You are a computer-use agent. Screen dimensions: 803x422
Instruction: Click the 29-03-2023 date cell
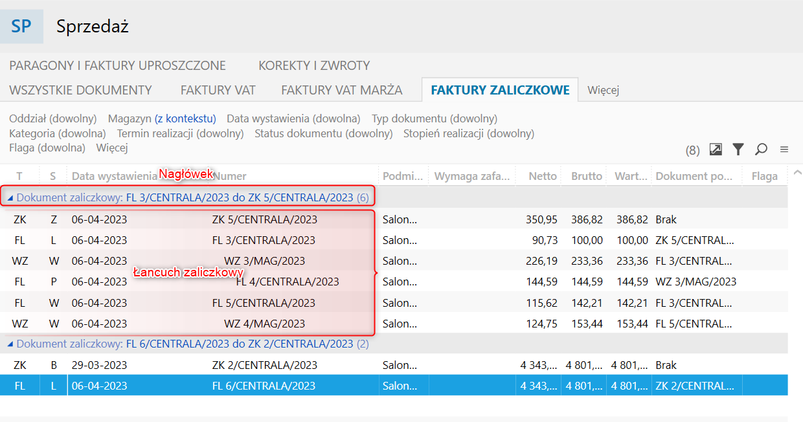(x=99, y=365)
